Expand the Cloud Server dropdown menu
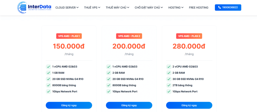Image resolution: width=257 pixels, height=112 pixels. coord(67,7)
